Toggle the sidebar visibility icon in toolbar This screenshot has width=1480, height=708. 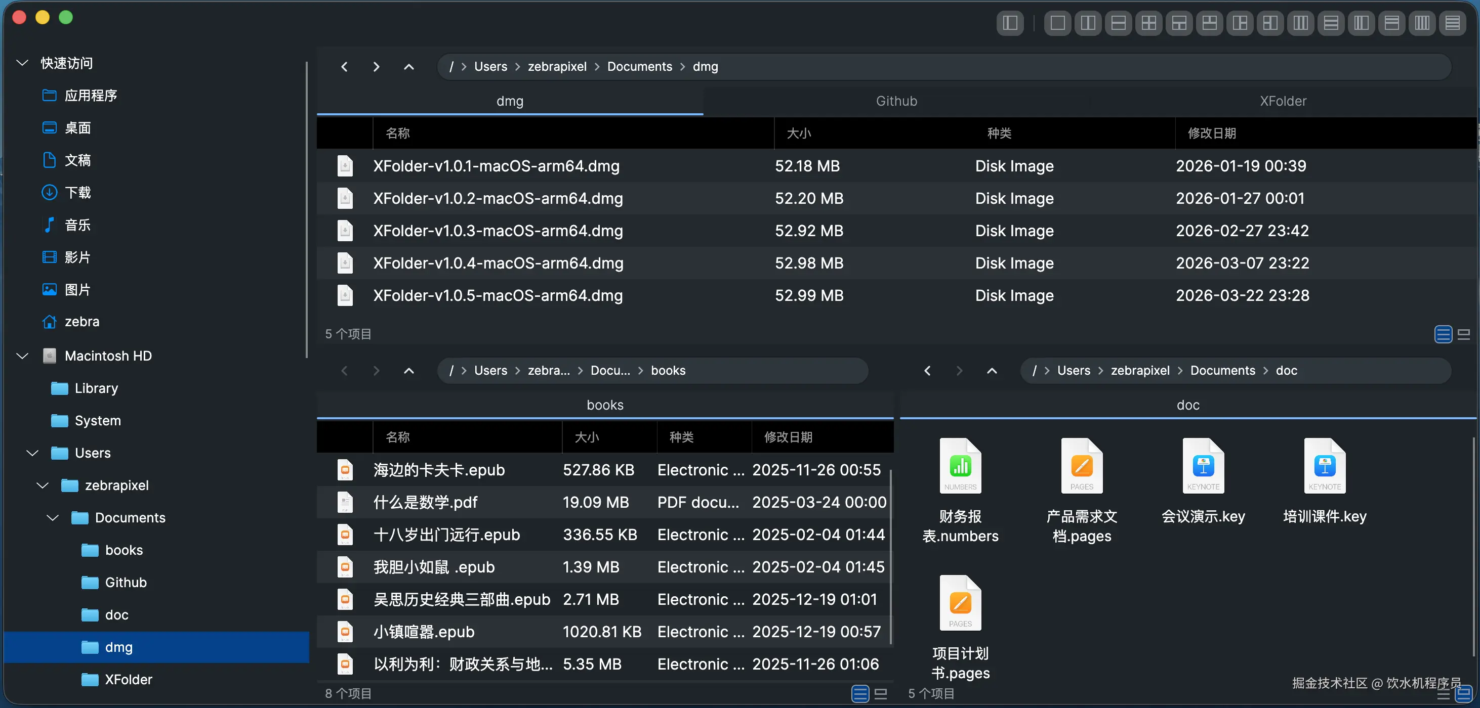(x=1010, y=23)
